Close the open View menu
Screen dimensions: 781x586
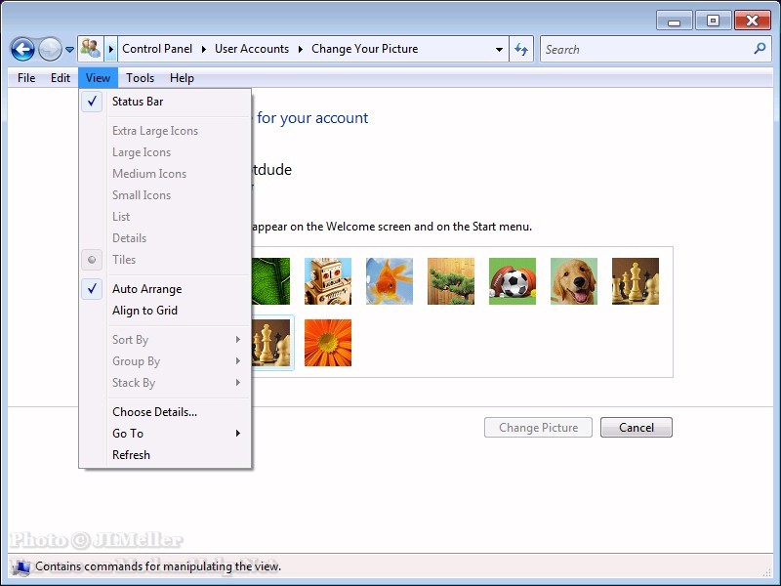click(x=98, y=78)
